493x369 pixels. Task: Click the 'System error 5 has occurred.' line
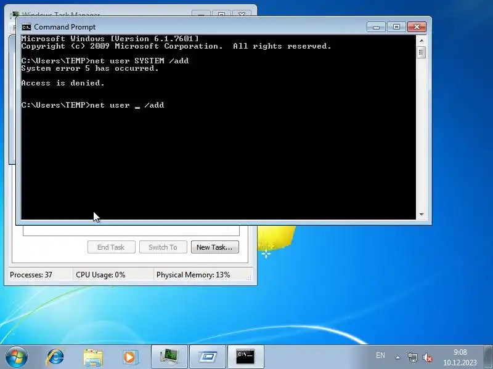click(x=90, y=68)
